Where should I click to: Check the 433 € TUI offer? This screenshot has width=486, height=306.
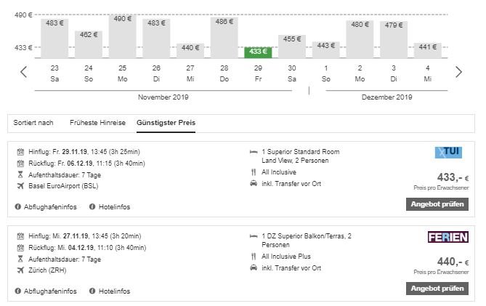437,204
